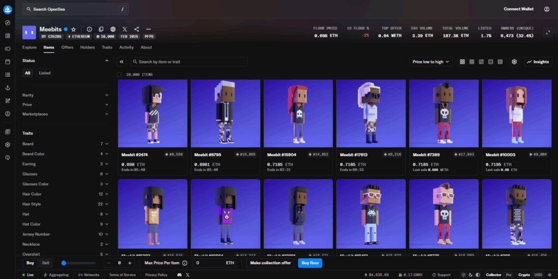The image size is (558, 279).
Task: Switch to list view layout
Action: click(491, 62)
